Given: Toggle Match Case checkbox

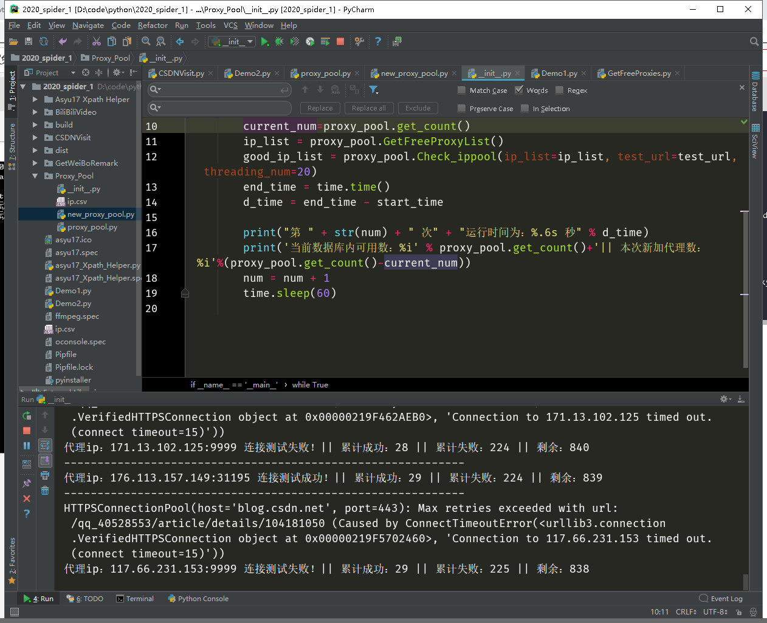Looking at the screenshot, I should point(462,90).
